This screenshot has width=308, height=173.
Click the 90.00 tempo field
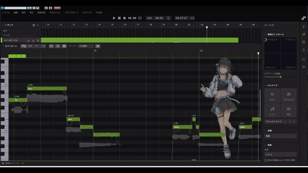coord(159,18)
